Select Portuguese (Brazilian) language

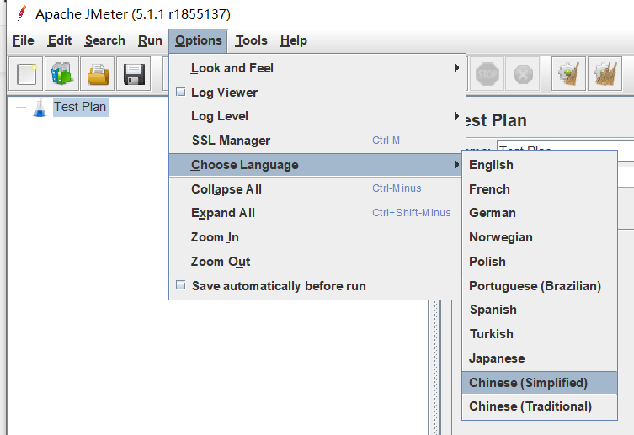pos(540,285)
